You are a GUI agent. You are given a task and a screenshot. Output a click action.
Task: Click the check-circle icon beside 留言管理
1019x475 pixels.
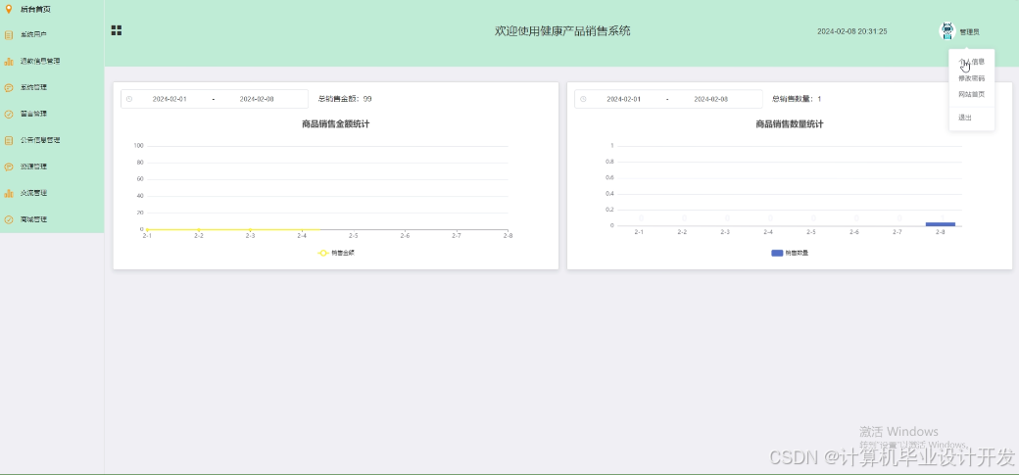tap(9, 114)
